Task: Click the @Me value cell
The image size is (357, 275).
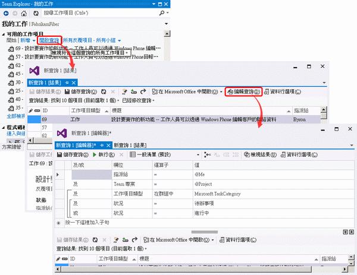Action: 274,175
